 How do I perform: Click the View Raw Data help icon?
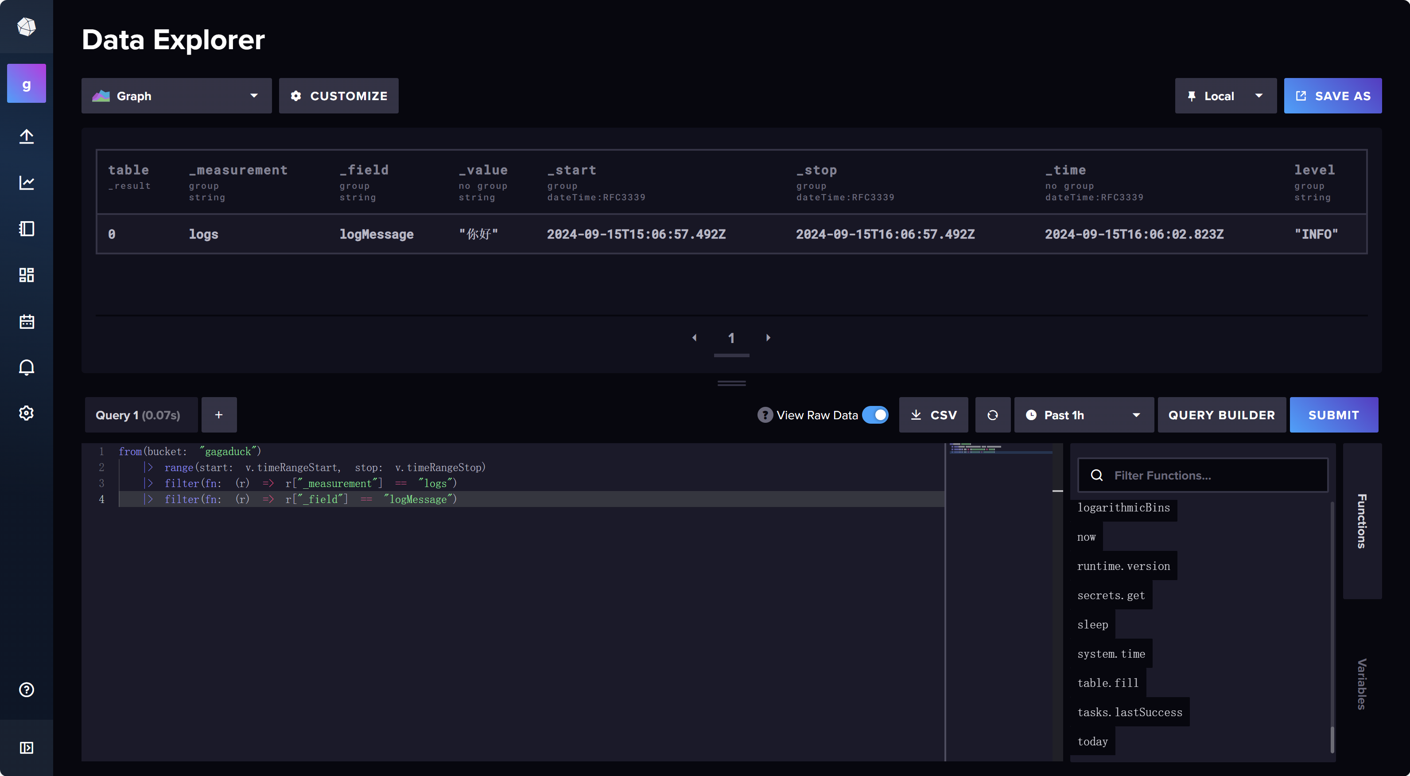(x=765, y=415)
